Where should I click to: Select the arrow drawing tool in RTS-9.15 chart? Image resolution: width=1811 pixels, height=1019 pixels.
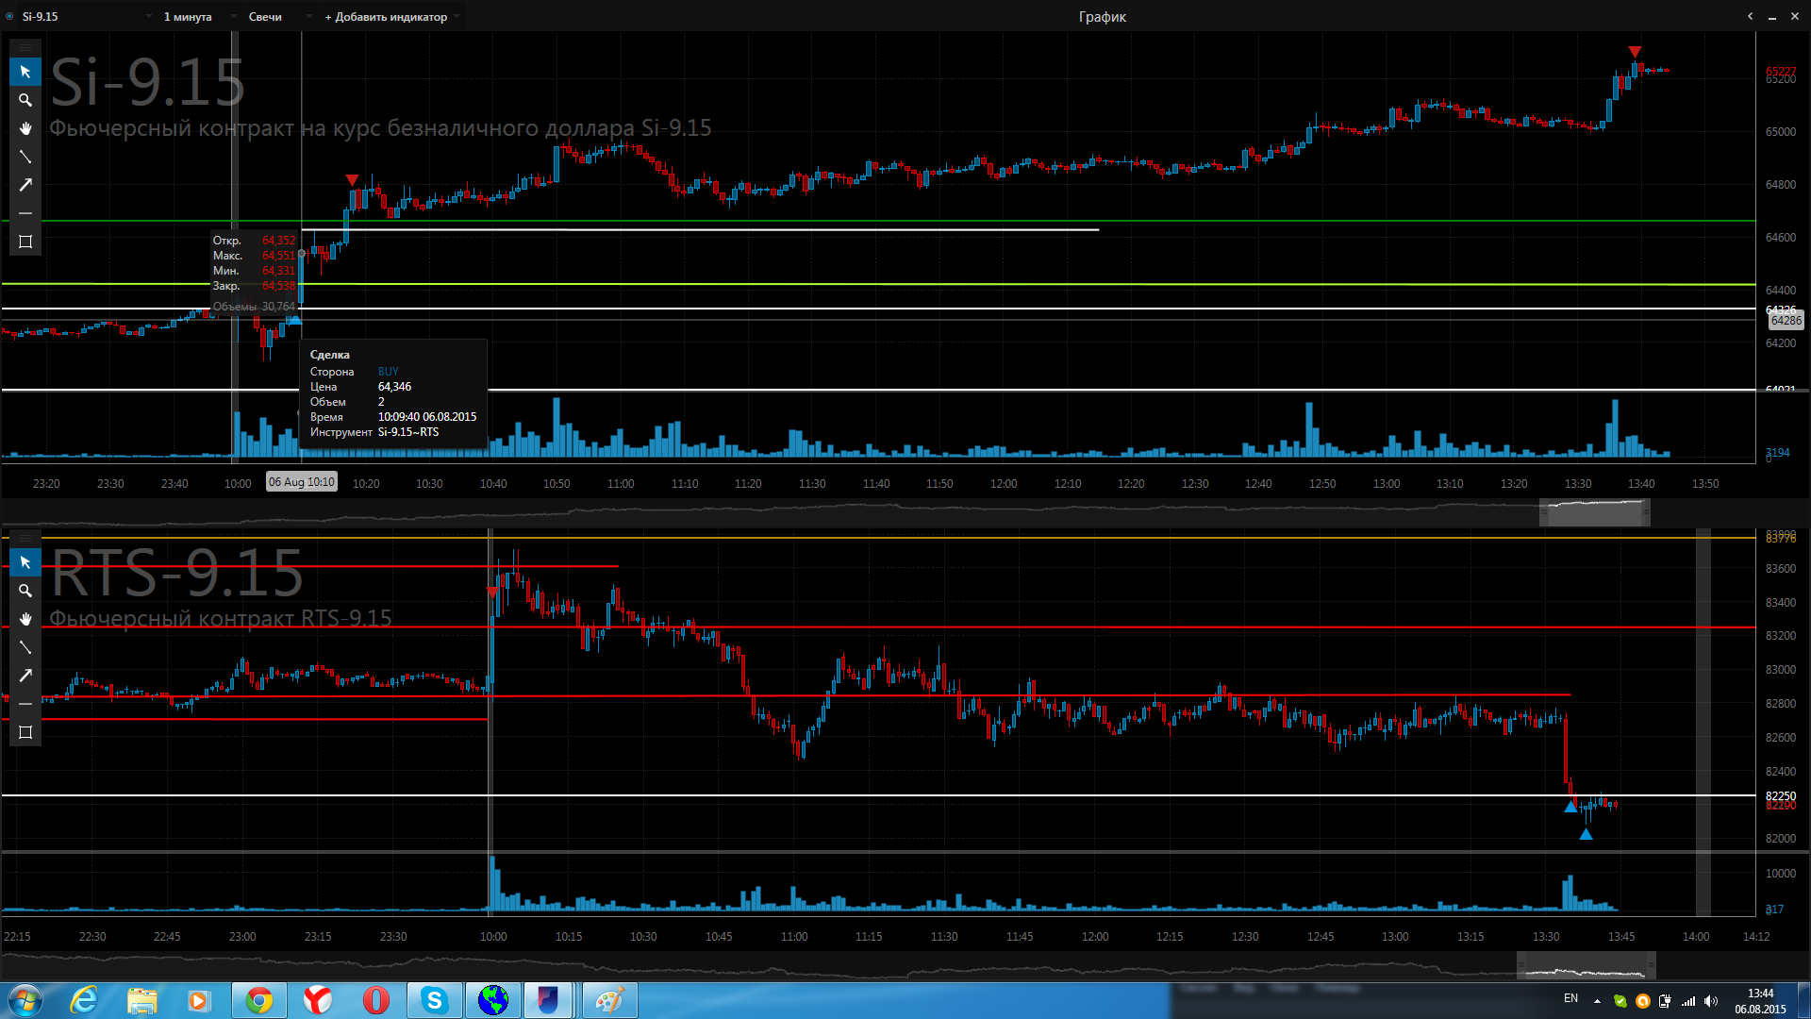pyautogui.click(x=25, y=676)
